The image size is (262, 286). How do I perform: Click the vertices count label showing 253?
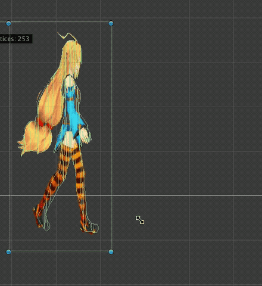click(x=15, y=39)
